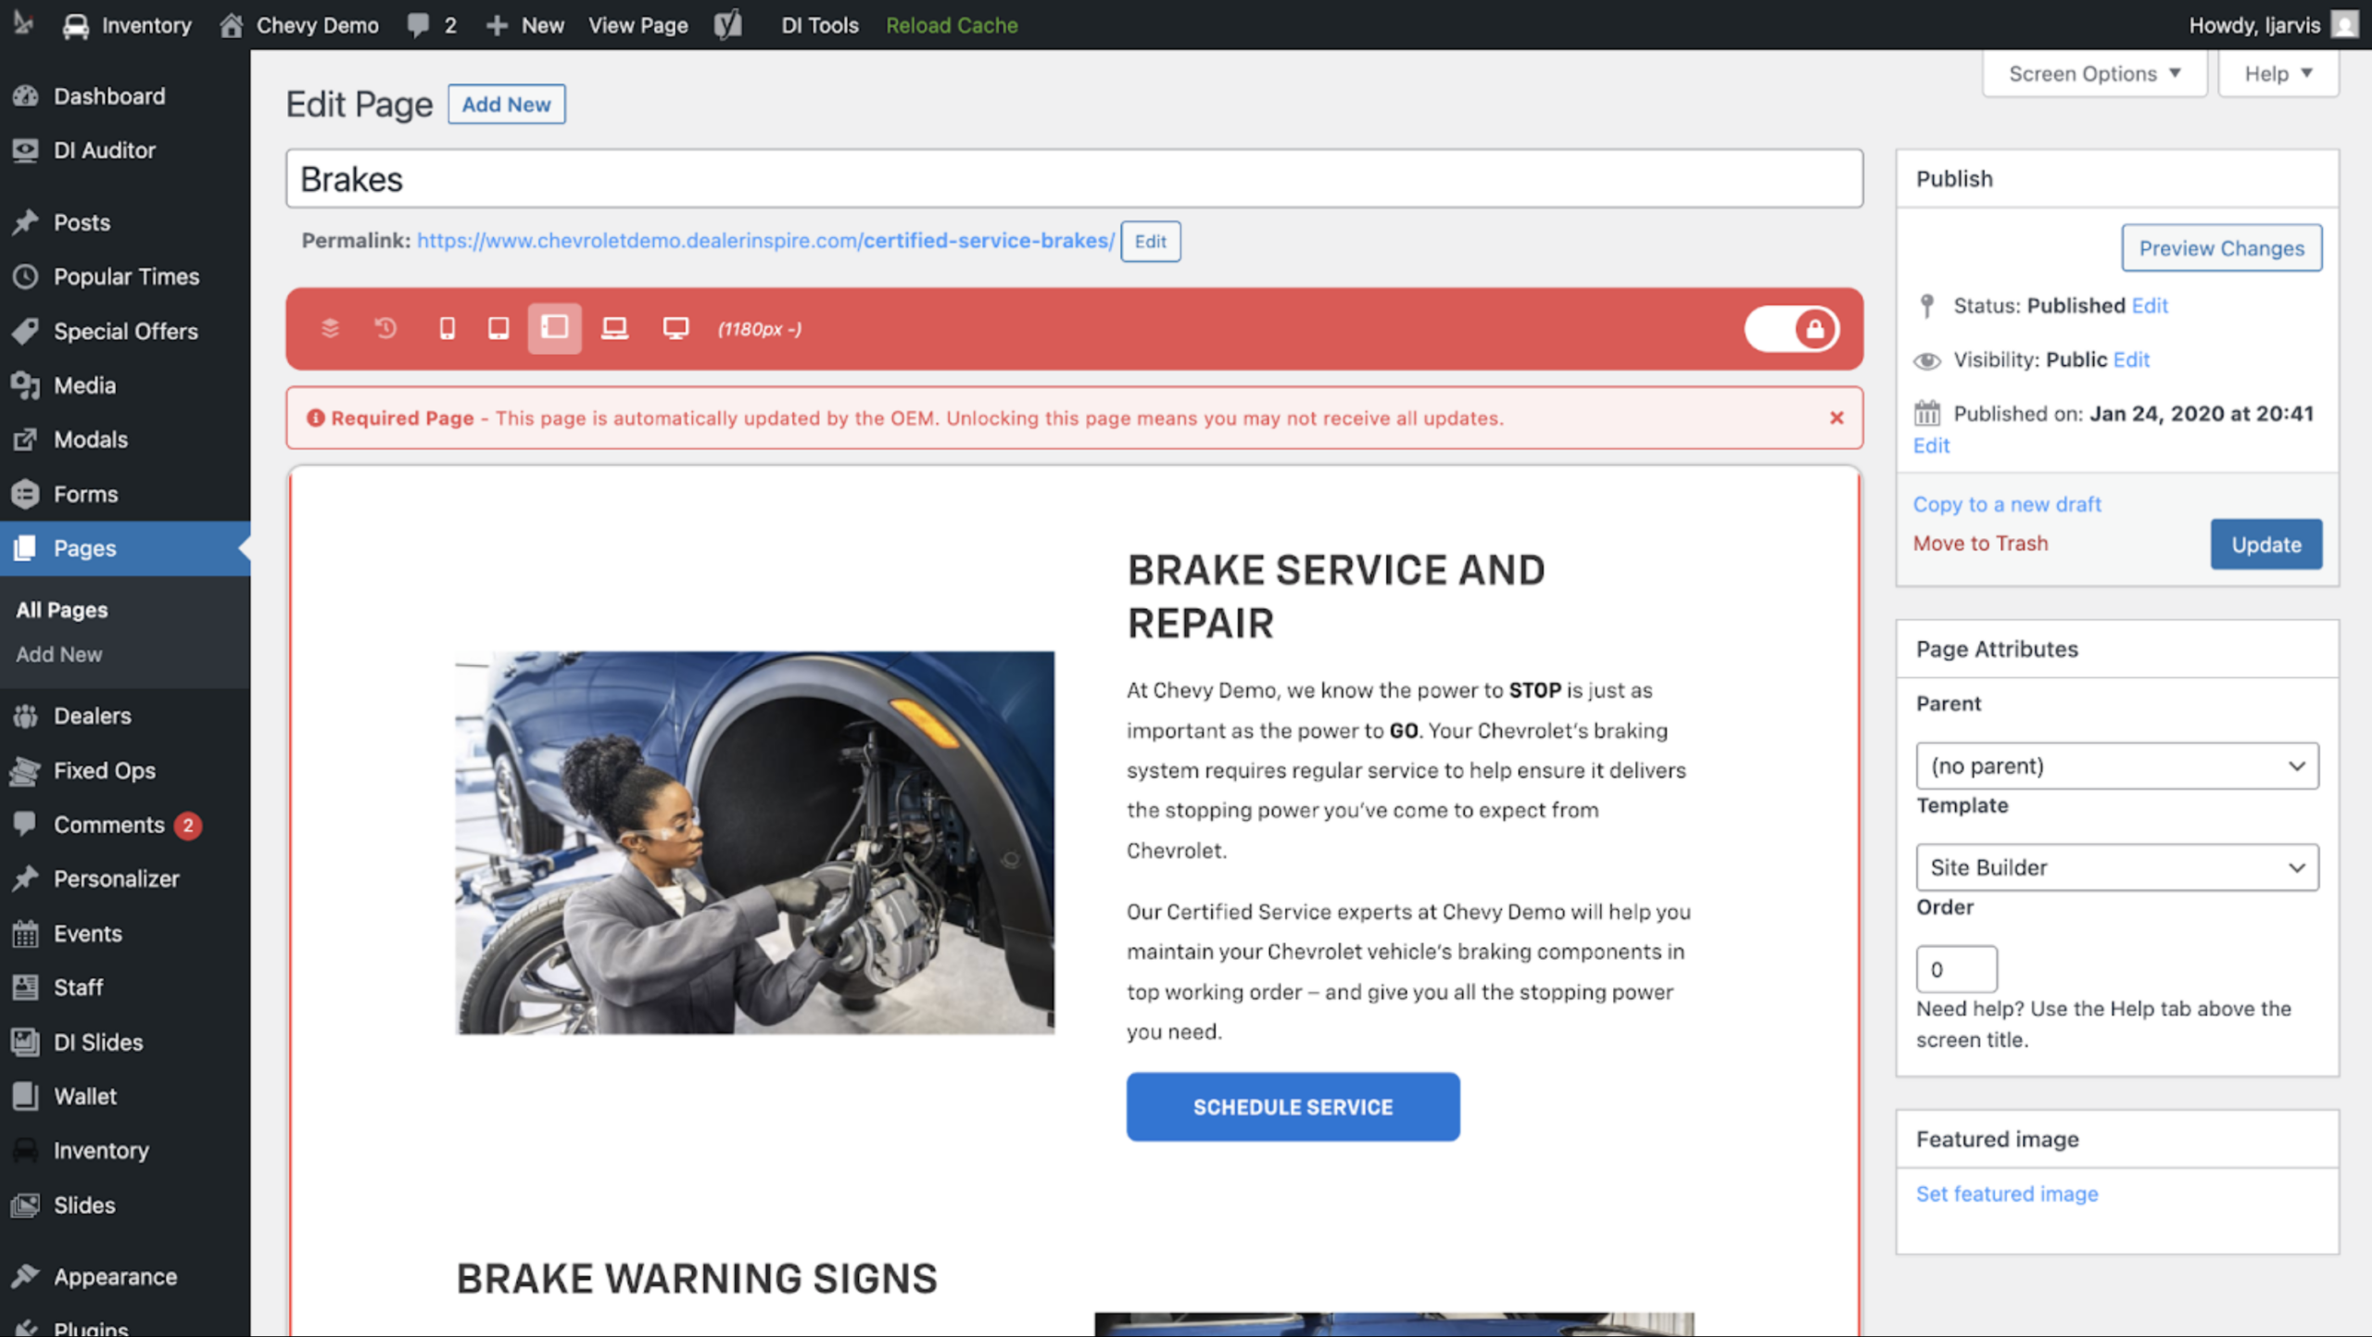Open the Yoast SEO icon in the admin bar
Screen dimensions: 2372x1337
[728, 25]
